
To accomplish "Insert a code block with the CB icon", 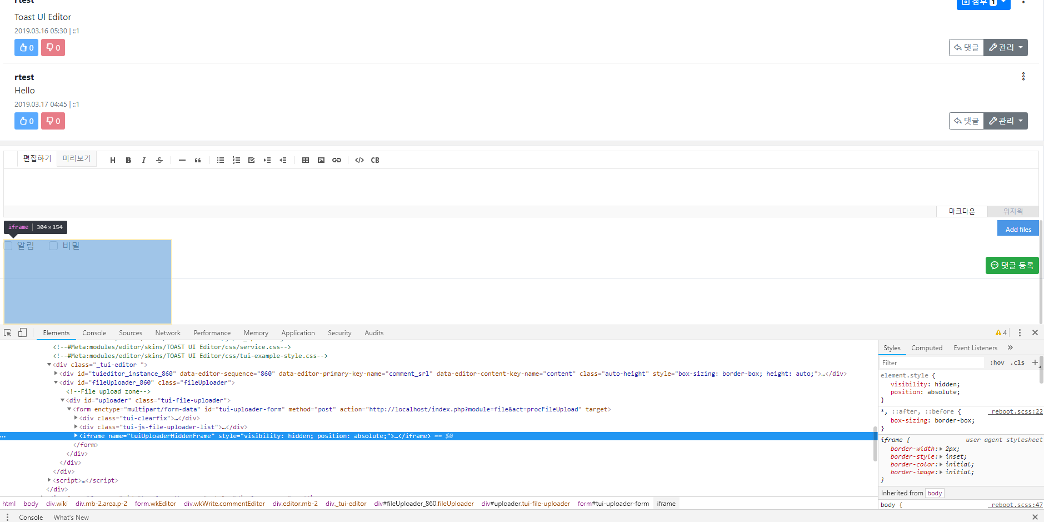I will (x=375, y=160).
